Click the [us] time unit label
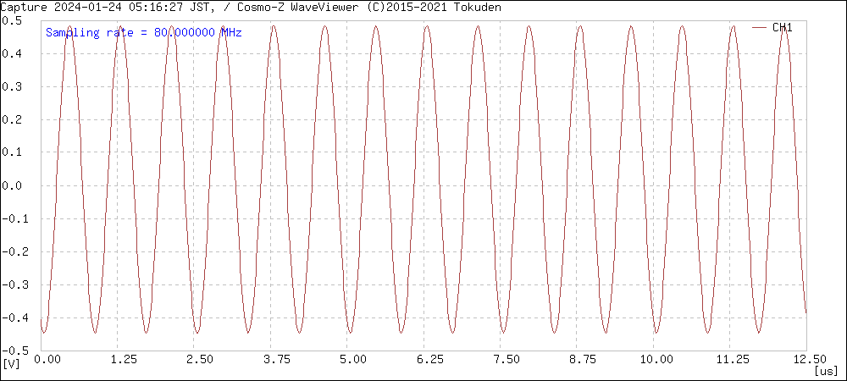The height and width of the screenshot is (381, 847). (x=825, y=371)
